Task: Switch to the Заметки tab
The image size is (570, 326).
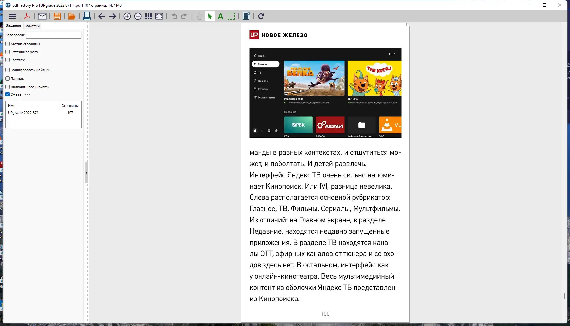Action: tap(32, 26)
